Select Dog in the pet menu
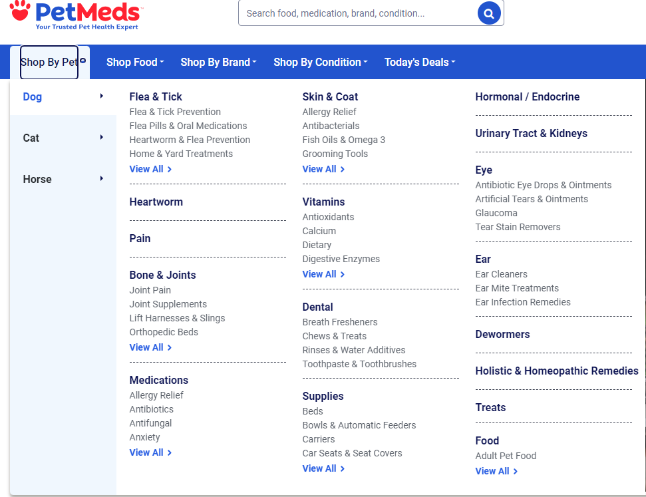This screenshot has width=646, height=497. point(32,96)
